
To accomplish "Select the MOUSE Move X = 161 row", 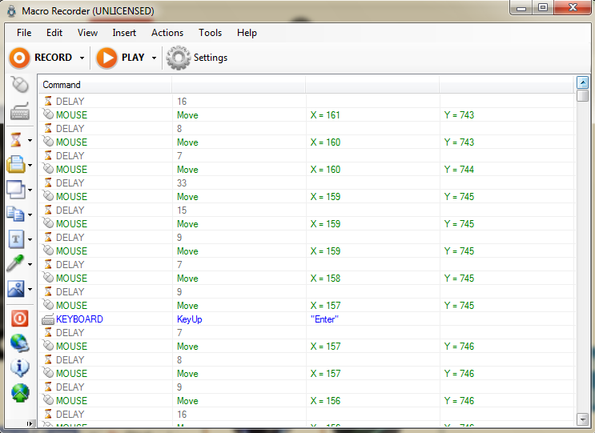I will pos(307,115).
